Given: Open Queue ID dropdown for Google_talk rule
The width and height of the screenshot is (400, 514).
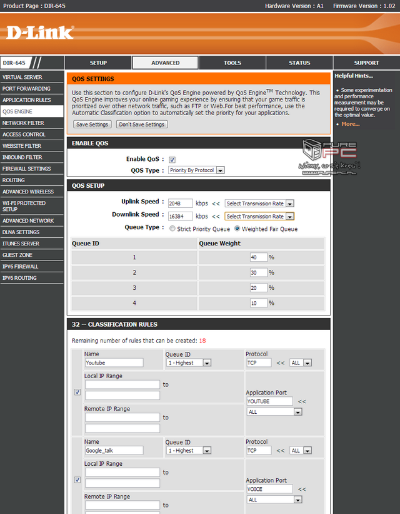Looking at the screenshot, I should tap(189, 450).
